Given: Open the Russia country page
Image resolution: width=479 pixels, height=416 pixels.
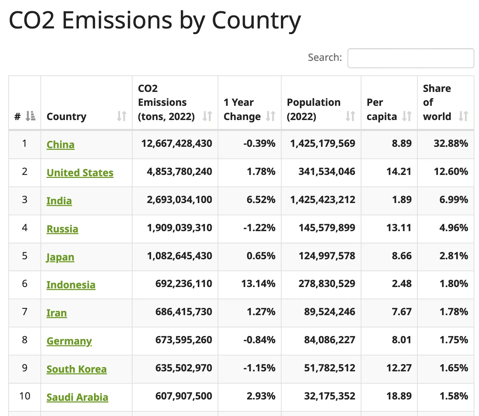Looking at the screenshot, I should click(62, 229).
